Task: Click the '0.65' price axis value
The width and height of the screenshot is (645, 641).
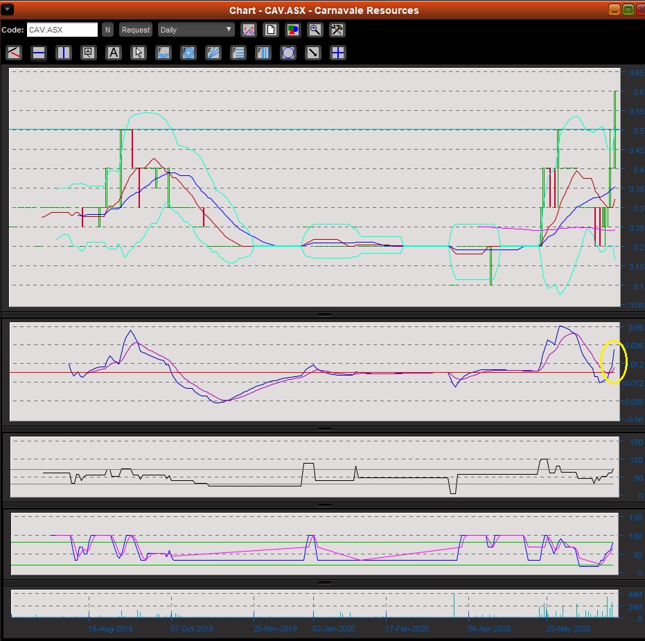Action: tap(637, 73)
